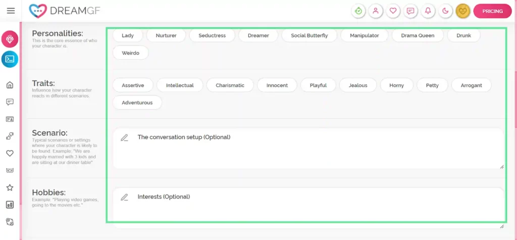Open the hamburger menu
Viewport: 517px width, 240px height.
pos(11,11)
